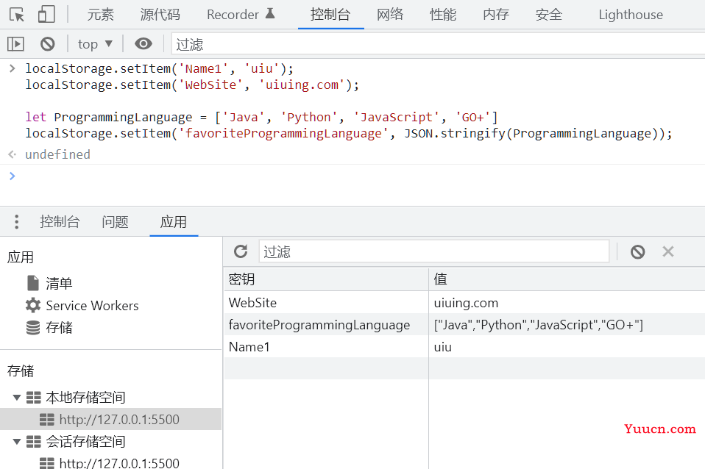
Task: Collapse the 本地存储空间 tree node
Action: point(17,397)
